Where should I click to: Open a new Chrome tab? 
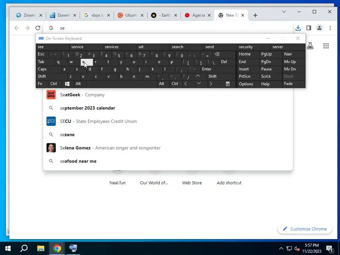point(255,15)
